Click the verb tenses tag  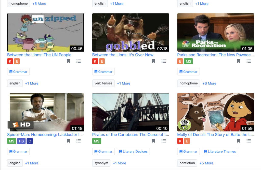pos(103,83)
